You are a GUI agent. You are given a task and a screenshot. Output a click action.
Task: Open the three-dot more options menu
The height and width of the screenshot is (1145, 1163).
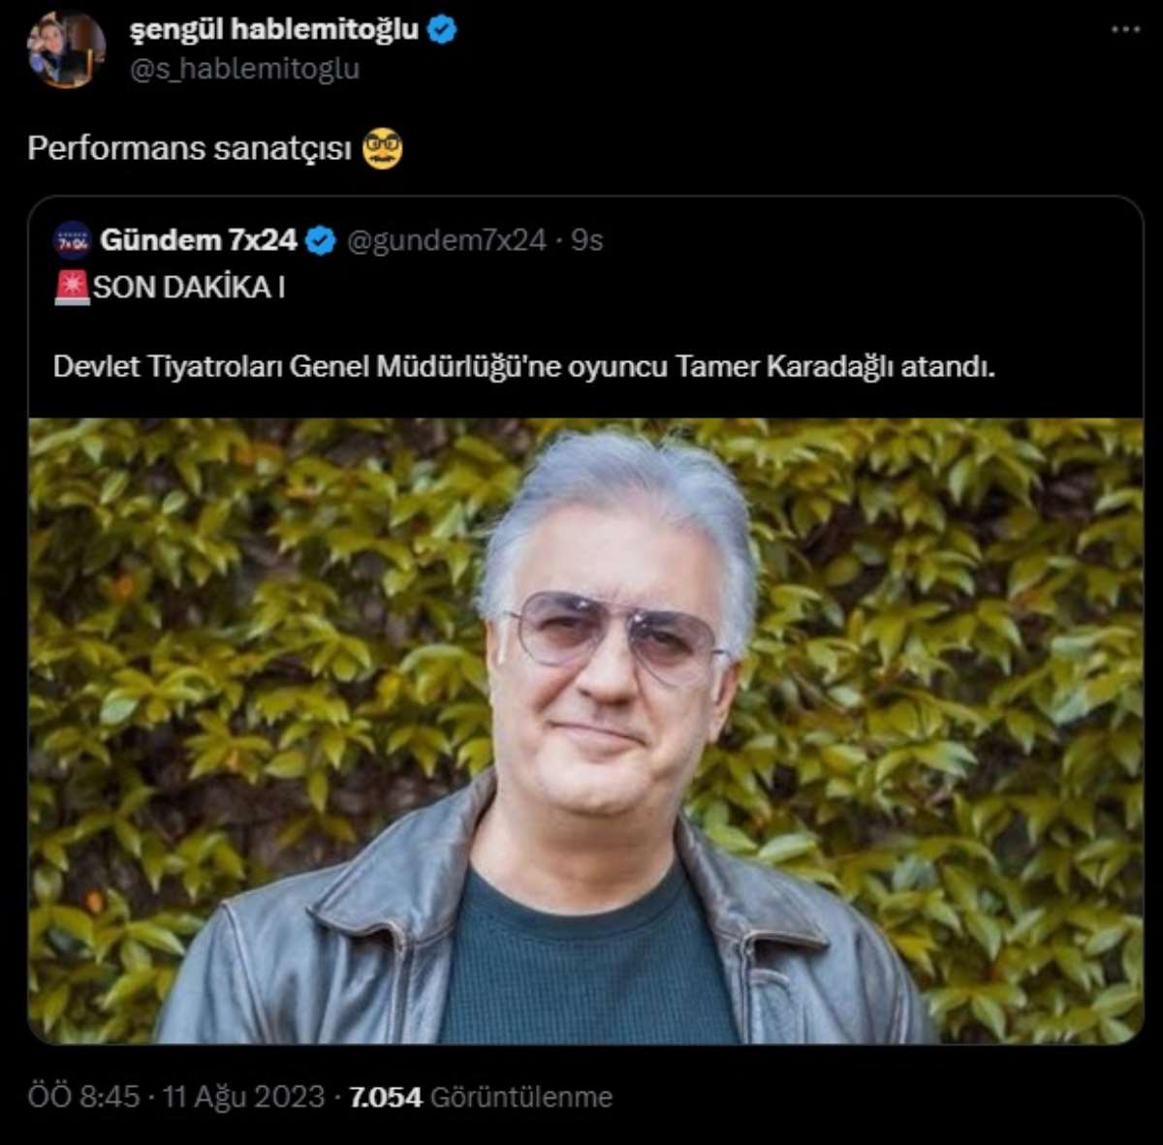click(1125, 30)
